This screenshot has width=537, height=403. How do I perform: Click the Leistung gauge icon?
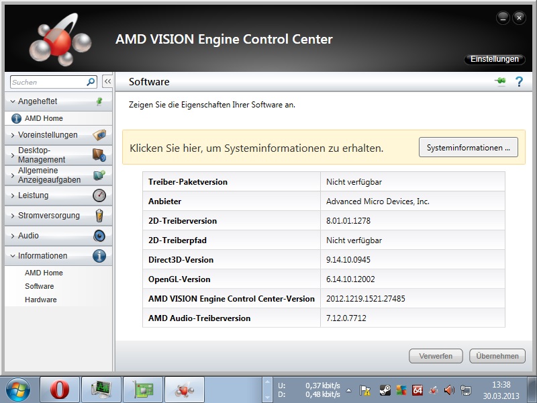coord(99,195)
